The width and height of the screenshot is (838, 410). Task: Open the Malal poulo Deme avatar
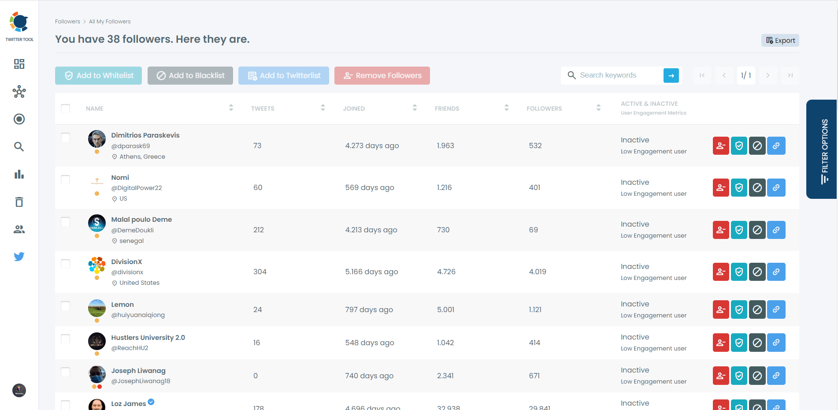[x=97, y=223]
